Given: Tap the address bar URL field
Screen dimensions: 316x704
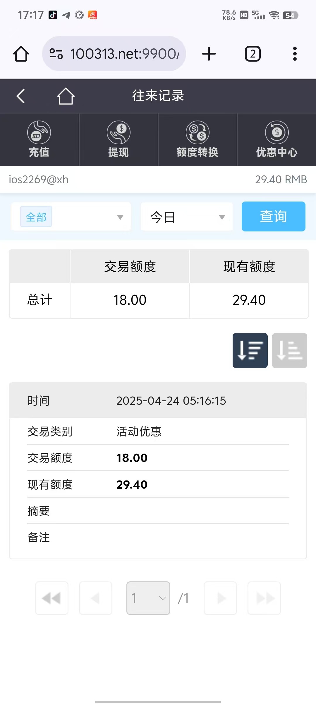Looking at the screenshot, I should (124, 54).
